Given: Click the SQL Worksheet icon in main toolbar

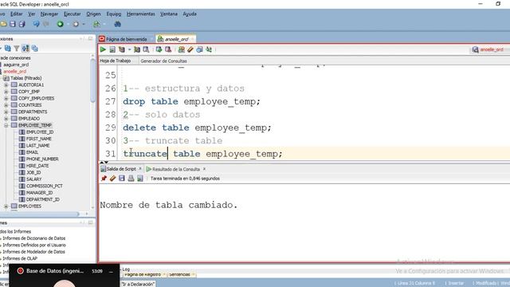Looking at the screenshot, I should click(x=96, y=24).
